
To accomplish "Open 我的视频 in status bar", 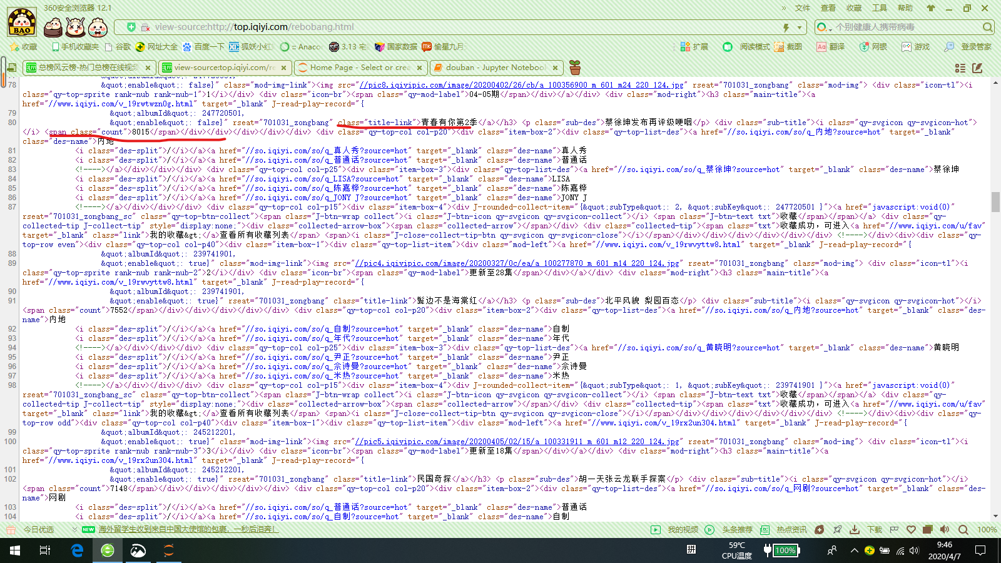I will (675, 530).
